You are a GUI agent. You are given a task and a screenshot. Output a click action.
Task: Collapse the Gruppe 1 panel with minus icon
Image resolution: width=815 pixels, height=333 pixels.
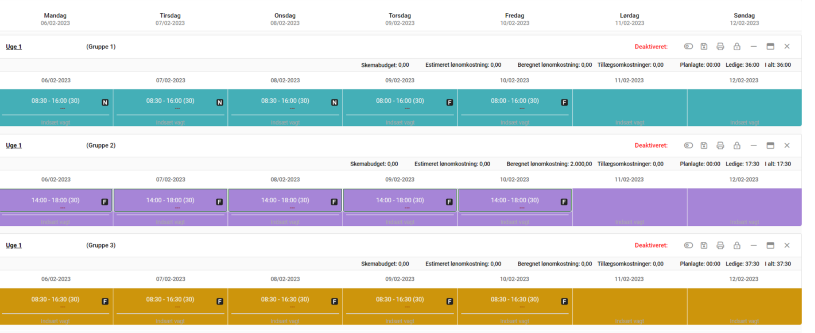click(x=754, y=46)
